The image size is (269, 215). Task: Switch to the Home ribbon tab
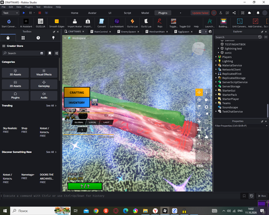coord(74,13)
